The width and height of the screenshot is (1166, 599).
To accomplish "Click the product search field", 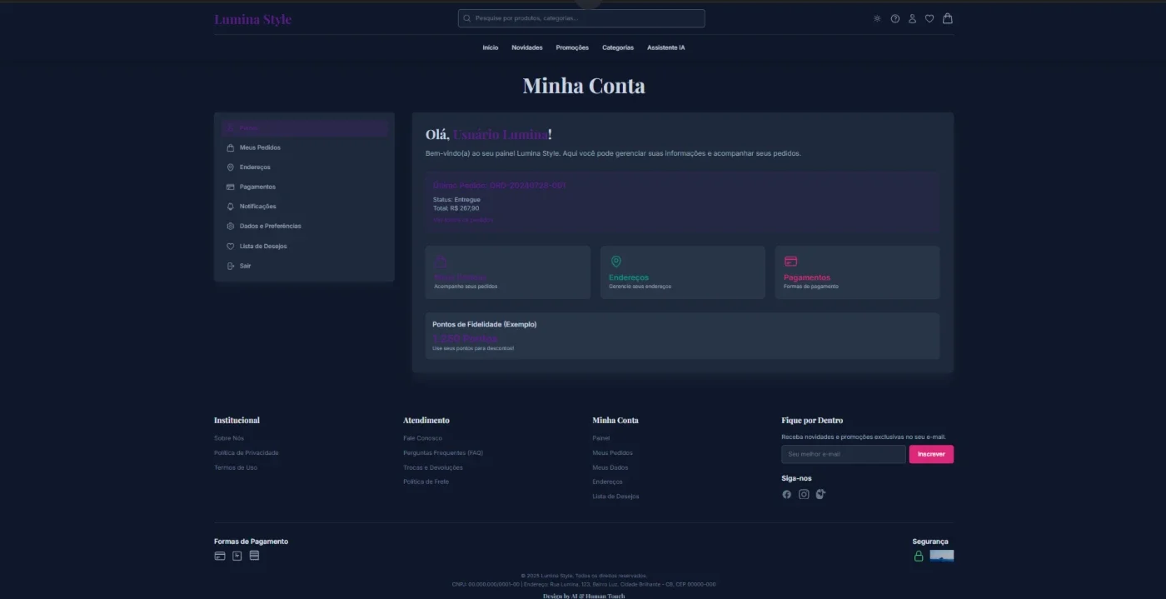I will (x=581, y=18).
